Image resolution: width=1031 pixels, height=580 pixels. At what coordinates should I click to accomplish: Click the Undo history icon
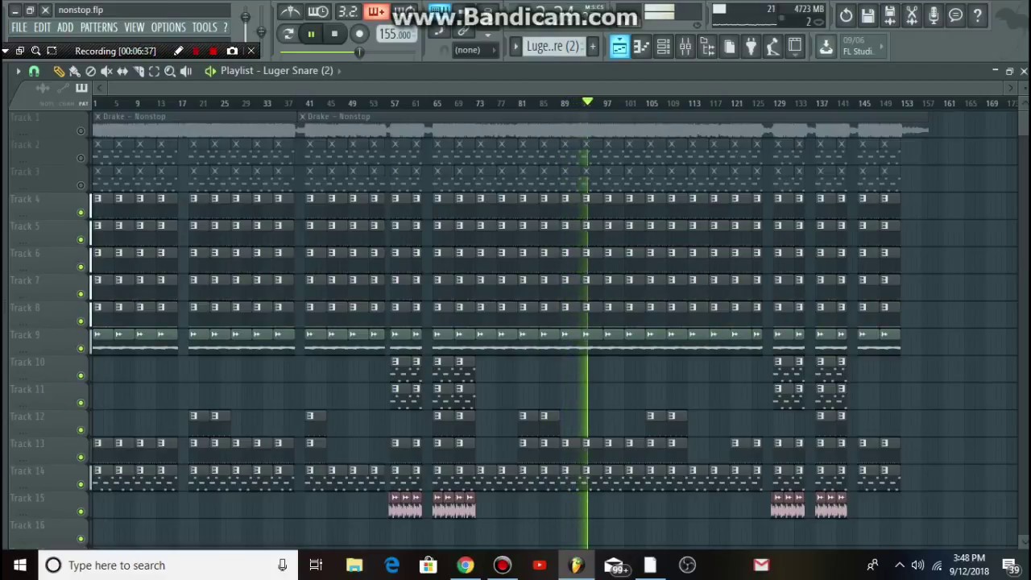[846, 15]
